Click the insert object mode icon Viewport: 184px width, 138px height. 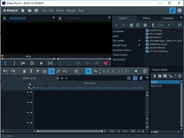point(76,71)
